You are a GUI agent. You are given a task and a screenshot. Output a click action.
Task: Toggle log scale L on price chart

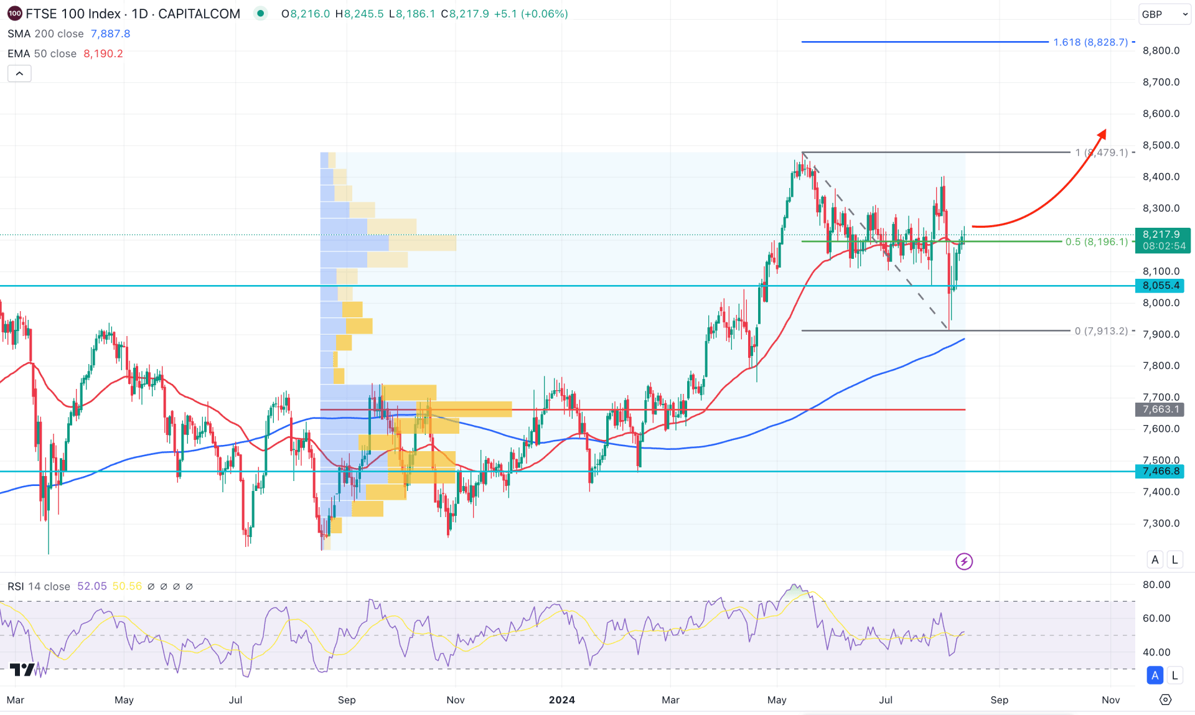coord(1174,559)
